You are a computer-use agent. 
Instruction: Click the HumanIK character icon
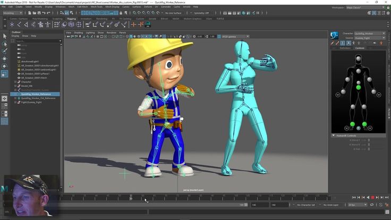pyautogui.click(x=334, y=36)
